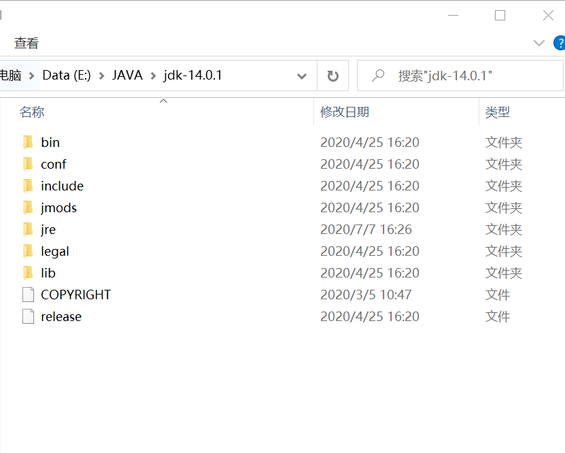Select the legal folder name
Image resolution: width=565 pixels, height=453 pixels.
coord(55,251)
